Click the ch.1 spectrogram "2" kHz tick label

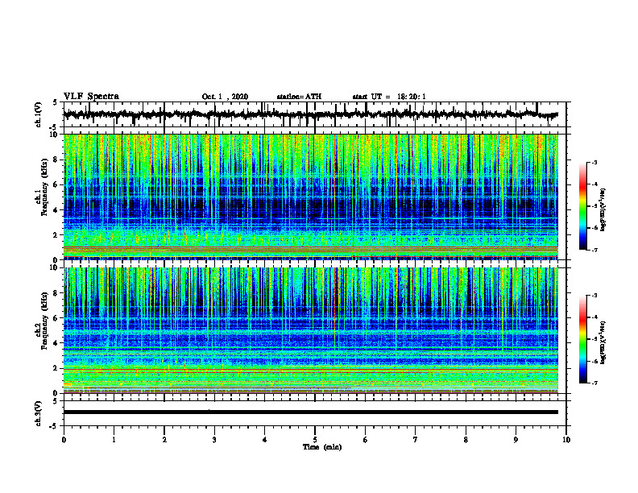pos(56,235)
